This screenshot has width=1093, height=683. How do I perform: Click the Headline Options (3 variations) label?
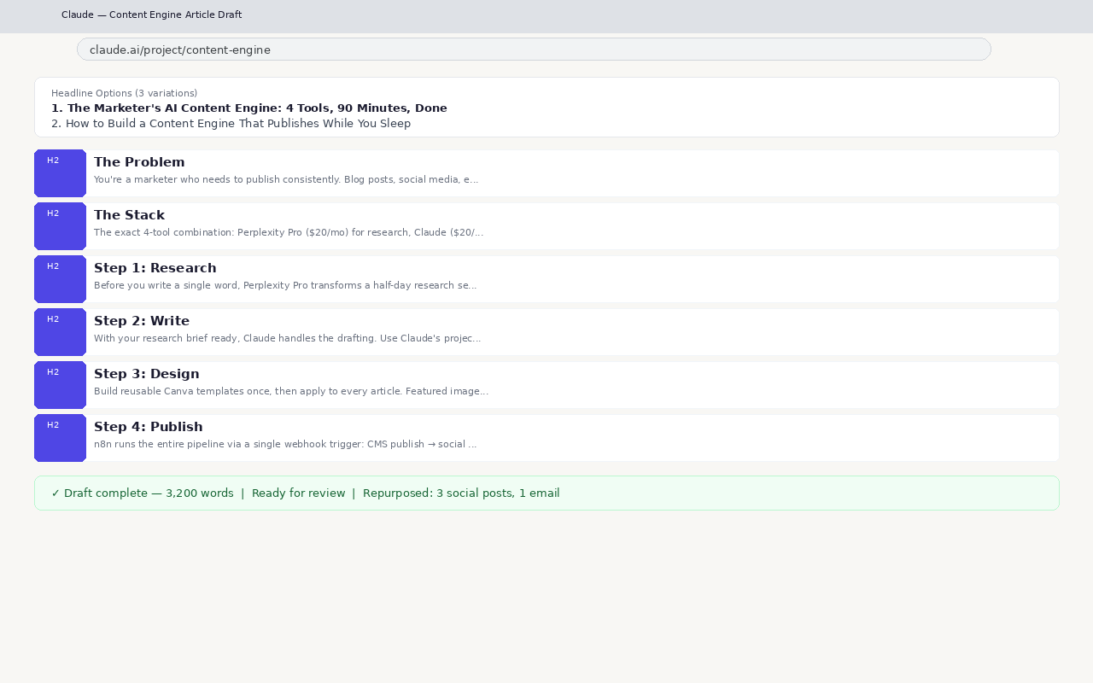124,93
